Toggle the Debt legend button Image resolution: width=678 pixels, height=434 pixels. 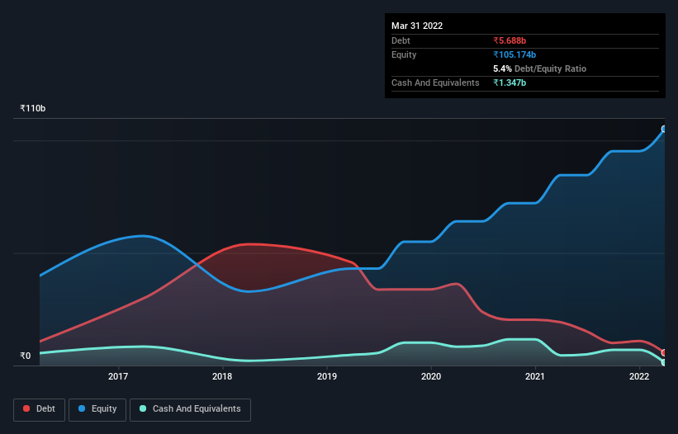click(40, 409)
